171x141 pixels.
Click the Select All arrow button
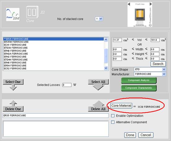tap(98, 85)
